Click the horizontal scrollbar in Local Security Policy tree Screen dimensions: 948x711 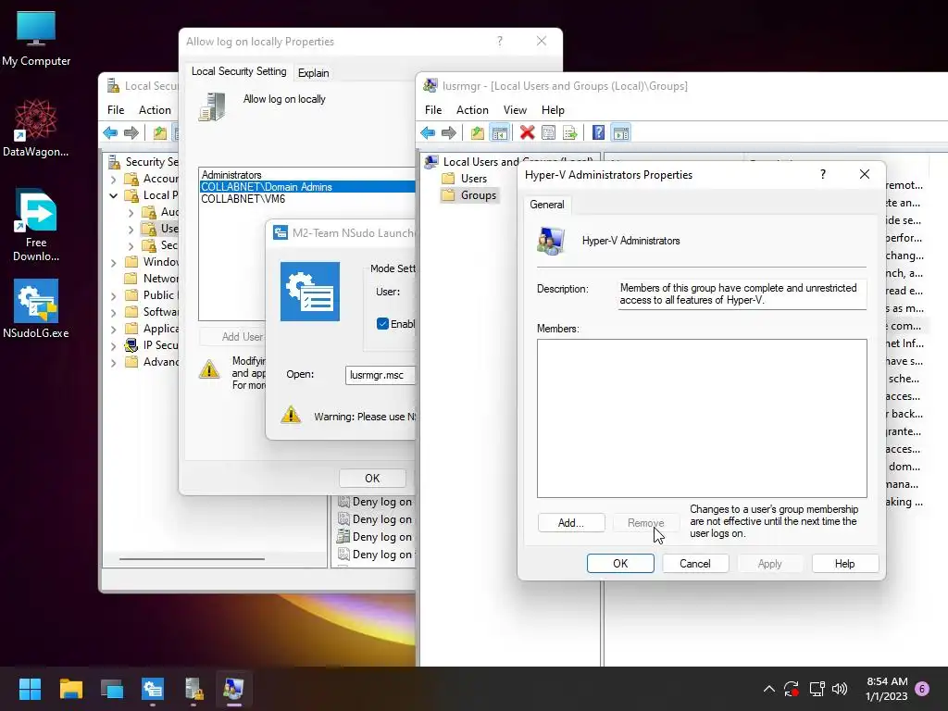[192, 558]
